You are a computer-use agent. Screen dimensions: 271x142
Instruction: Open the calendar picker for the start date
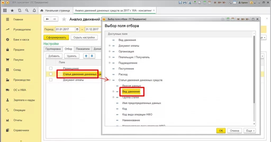click(x=77, y=29)
